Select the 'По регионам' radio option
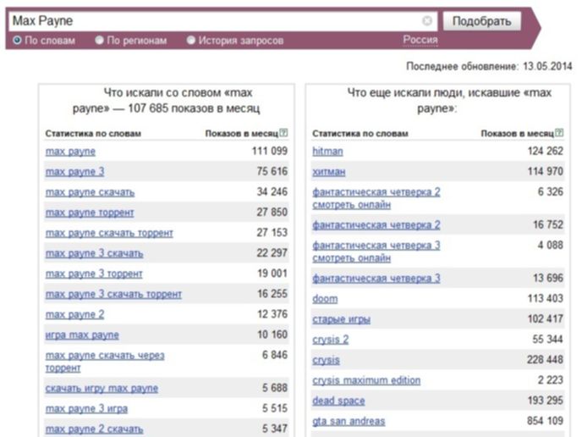 click(x=99, y=40)
